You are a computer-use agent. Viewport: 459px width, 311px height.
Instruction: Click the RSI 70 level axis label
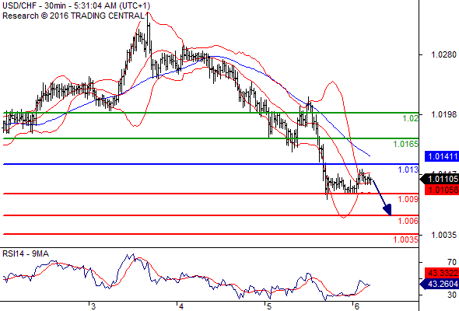pos(452,262)
